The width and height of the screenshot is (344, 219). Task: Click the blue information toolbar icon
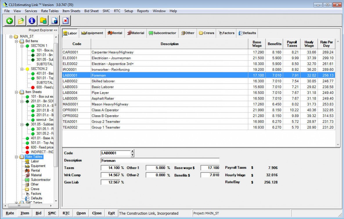[32, 21]
